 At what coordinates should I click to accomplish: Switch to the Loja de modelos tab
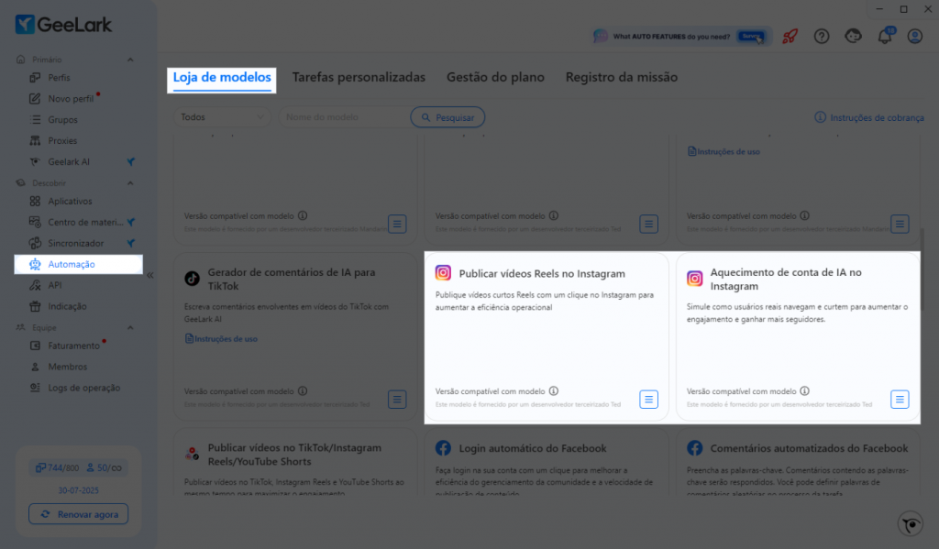coord(222,77)
